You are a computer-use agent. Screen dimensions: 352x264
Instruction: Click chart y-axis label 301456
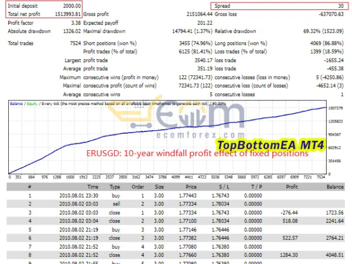[x=334, y=161]
